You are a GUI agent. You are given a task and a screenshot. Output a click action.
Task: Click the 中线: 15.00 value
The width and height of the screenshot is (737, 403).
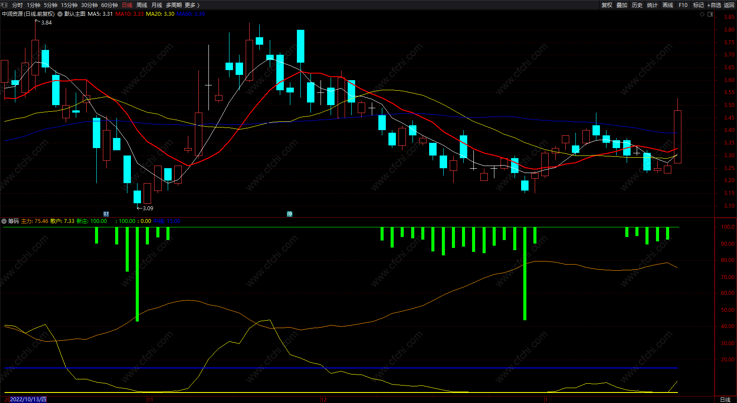pyautogui.click(x=167, y=221)
